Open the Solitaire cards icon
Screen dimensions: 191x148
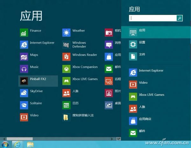24,105
